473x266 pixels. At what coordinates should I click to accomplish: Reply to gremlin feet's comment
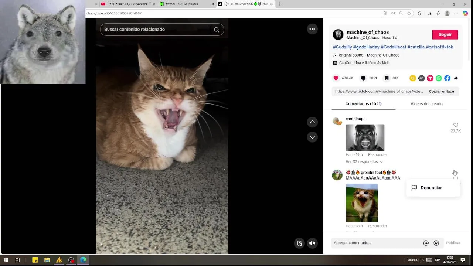pos(377,226)
